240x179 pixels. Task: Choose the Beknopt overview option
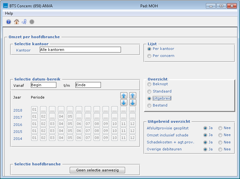(149, 84)
